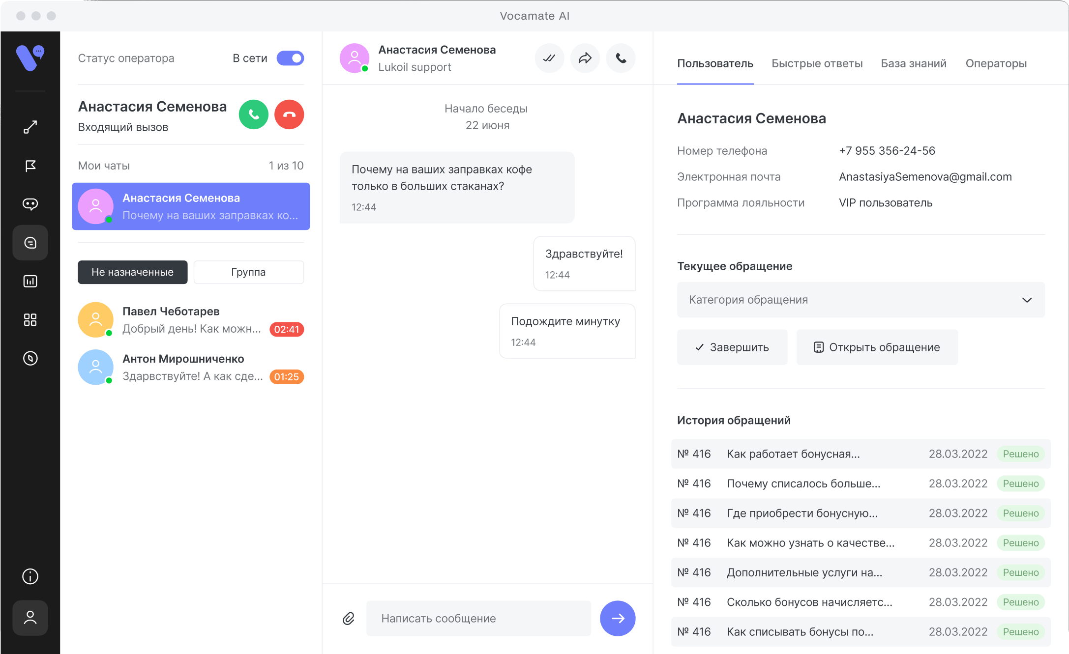Expand the 'Категория обращения' dropdown
The height and width of the screenshot is (654, 1069).
click(861, 300)
